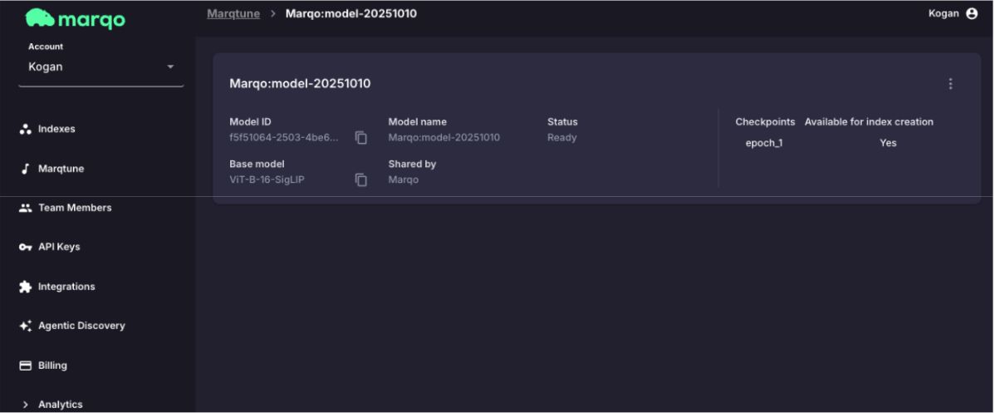Go to Team Members section
Image resolution: width=995 pixels, height=413 pixels.
[74, 208]
